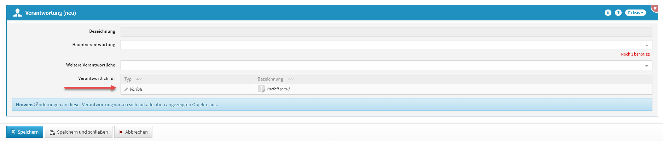Click the info icon in the header

pyautogui.click(x=608, y=13)
